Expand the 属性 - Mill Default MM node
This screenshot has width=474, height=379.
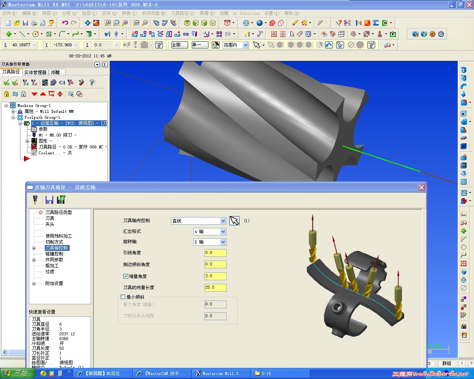13,111
